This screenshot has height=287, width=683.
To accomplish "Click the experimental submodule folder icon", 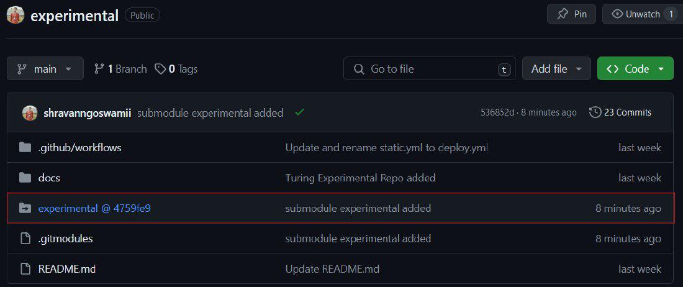I will [25, 208].
